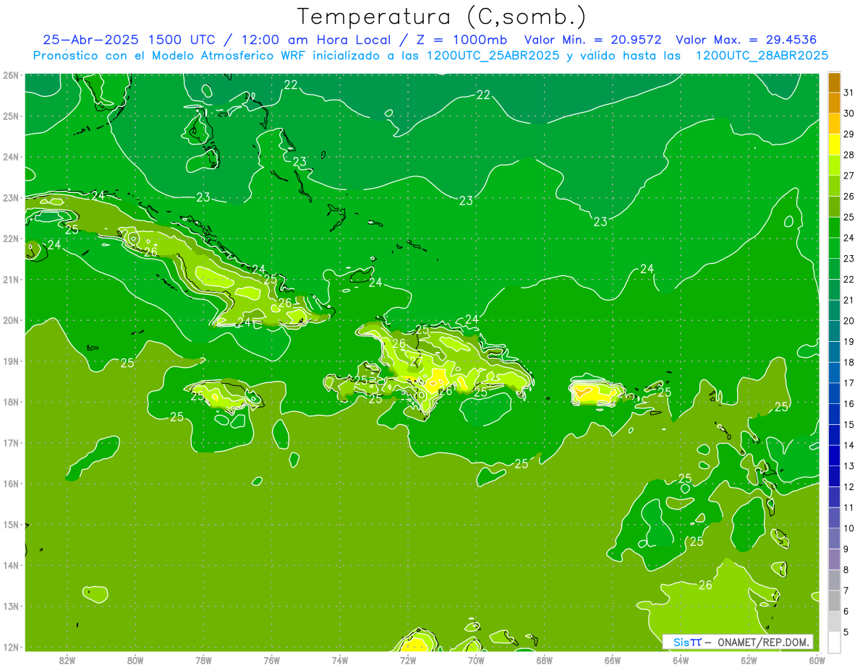Click the '25-Abr-2025 1500 UTC' date text

click(127, 40)
